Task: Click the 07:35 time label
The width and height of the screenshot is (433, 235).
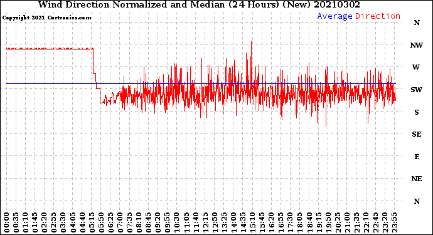Action: pos(129,222)
